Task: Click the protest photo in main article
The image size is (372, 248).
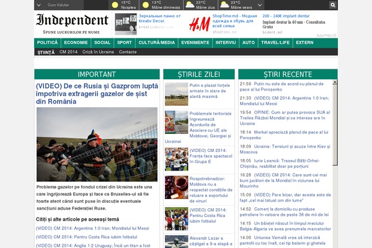Action: point(97,144)
